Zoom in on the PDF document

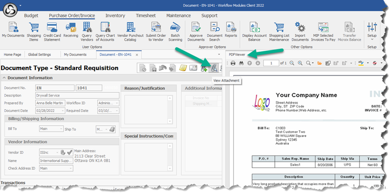[x=300, y=63]
